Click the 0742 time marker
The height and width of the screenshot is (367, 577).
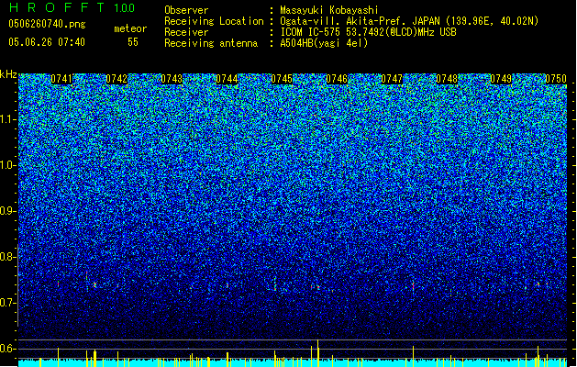(x=117, y=79)
